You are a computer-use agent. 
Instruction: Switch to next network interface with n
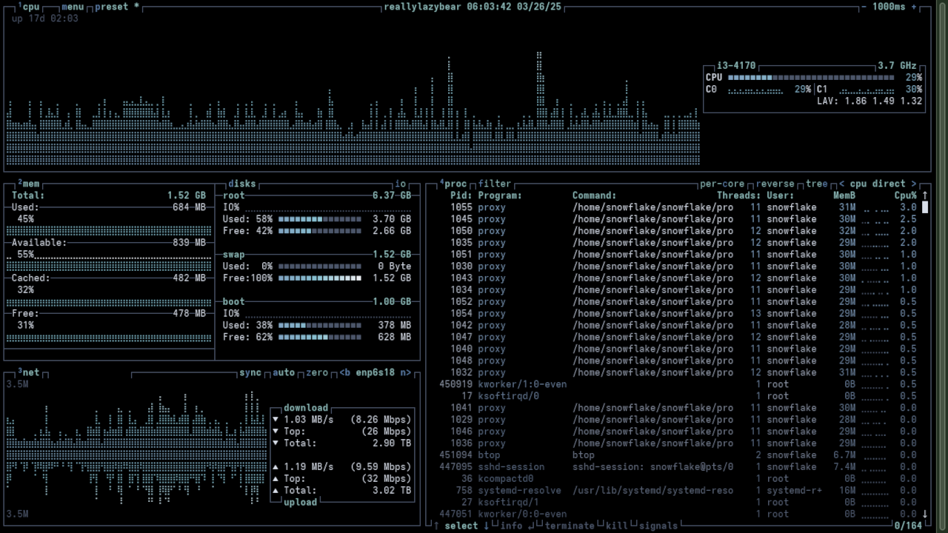click(x=406, y=372)
